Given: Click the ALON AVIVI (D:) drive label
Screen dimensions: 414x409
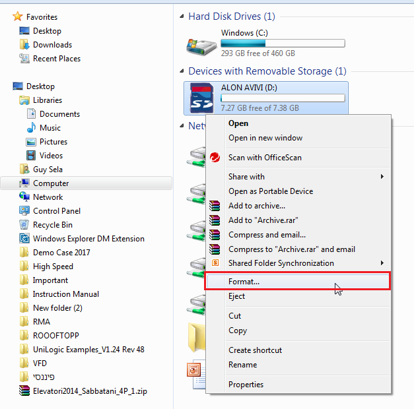Looking at the screenshot, I should [x=249, y=88].
